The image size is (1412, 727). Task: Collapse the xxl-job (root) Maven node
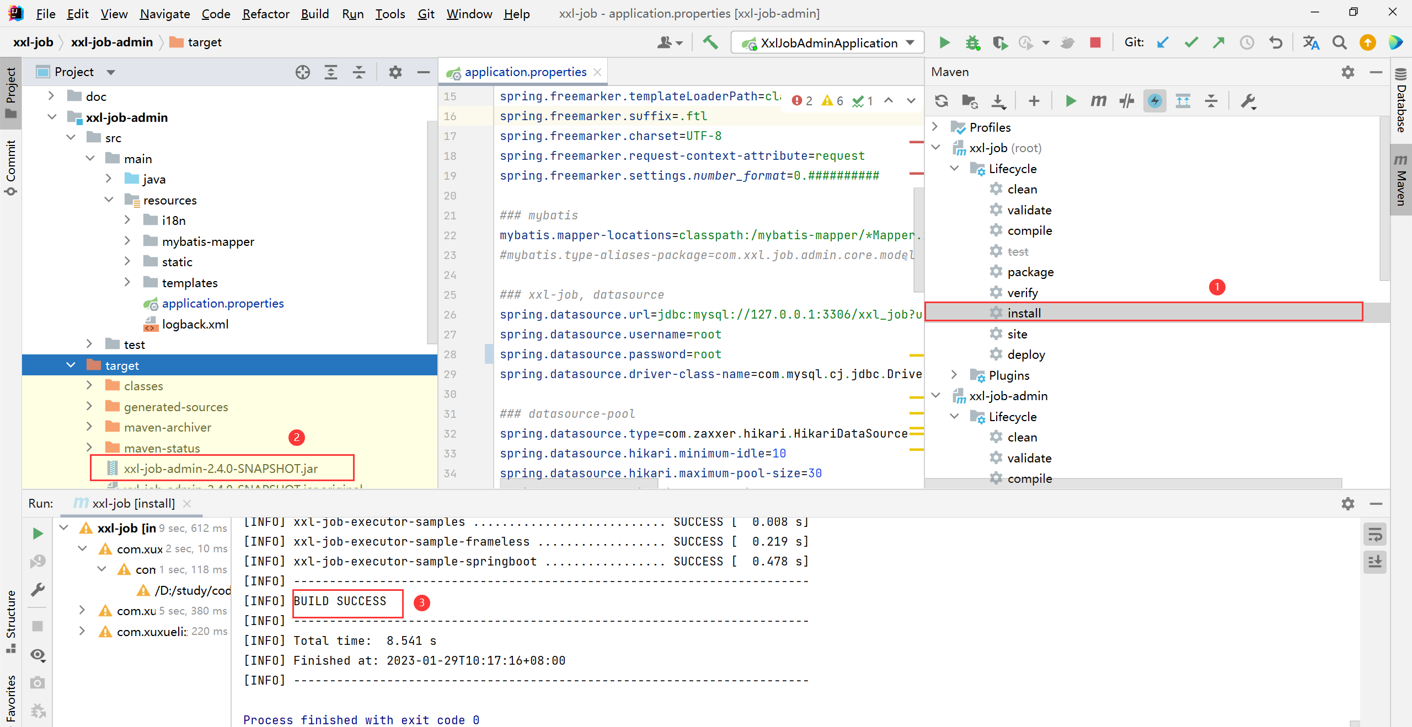[x=935, y=147]
